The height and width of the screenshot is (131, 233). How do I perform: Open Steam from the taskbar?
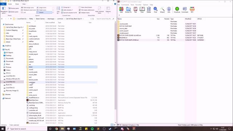coord(110,129)
